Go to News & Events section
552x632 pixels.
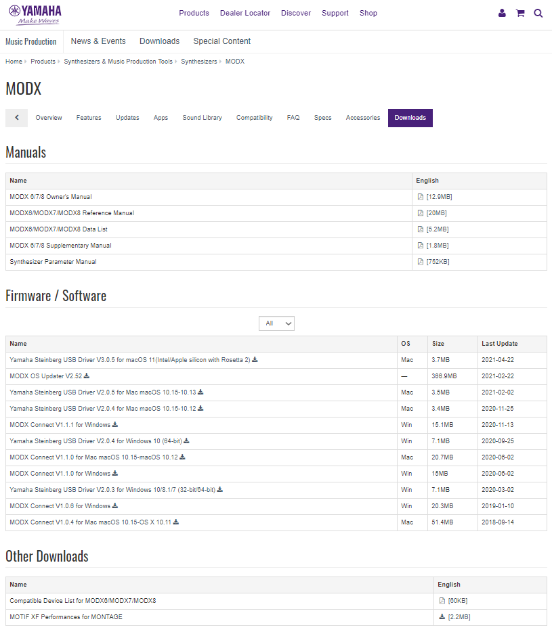(x=98, y=41)
